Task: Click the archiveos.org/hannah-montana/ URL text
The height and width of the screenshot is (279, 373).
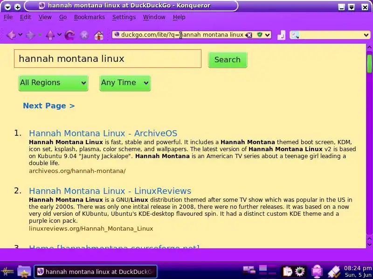Action: (x=77, y=171)
